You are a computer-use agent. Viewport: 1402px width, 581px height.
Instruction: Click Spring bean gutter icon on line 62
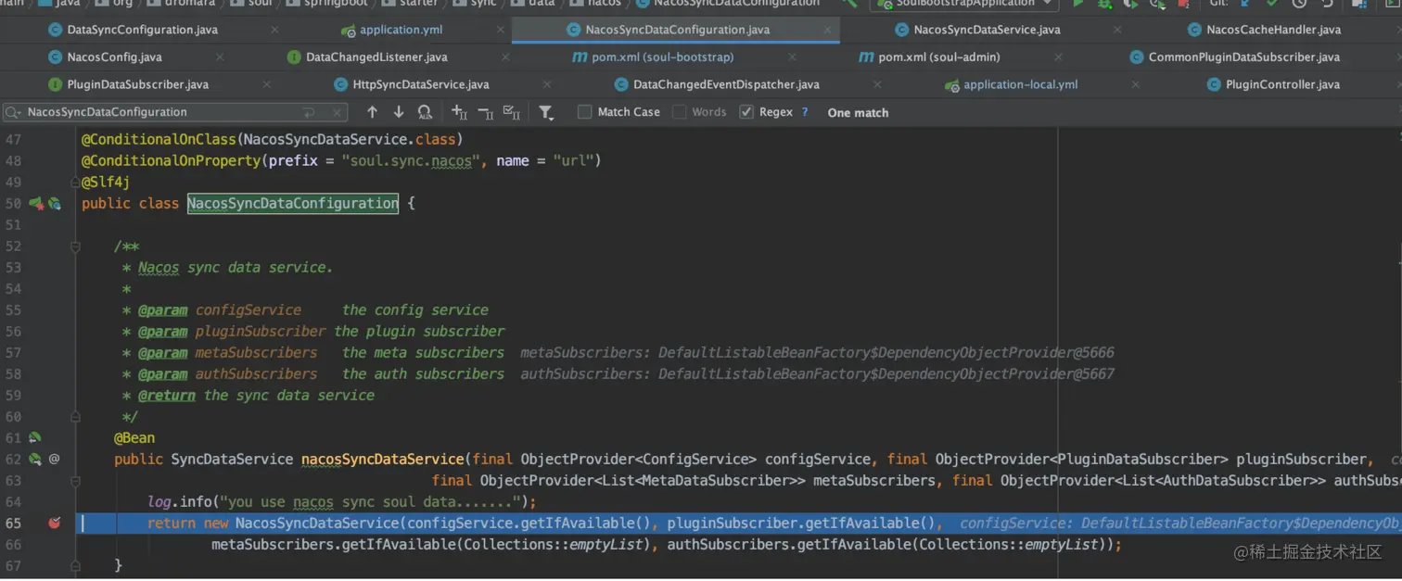point(35,459)
